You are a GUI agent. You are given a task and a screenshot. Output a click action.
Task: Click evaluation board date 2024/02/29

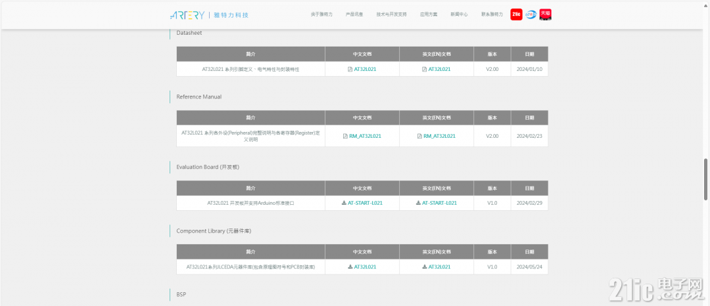(x=529, y=203)
